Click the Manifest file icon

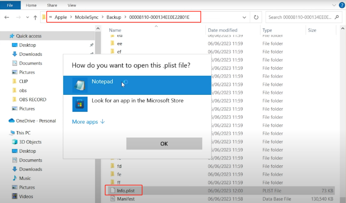tap(113, 199)
